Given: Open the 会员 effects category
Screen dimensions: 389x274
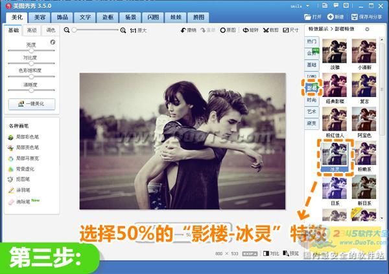Looking at the screenshot, I should tap(312, 53).
